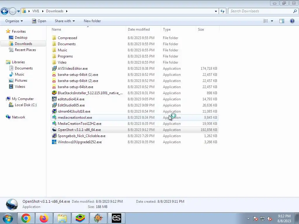Select baraha-setup-64bit.exe icon

(54, 87)
